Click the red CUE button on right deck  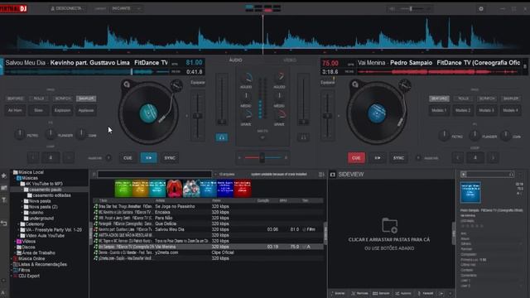(x=356, y=158)
